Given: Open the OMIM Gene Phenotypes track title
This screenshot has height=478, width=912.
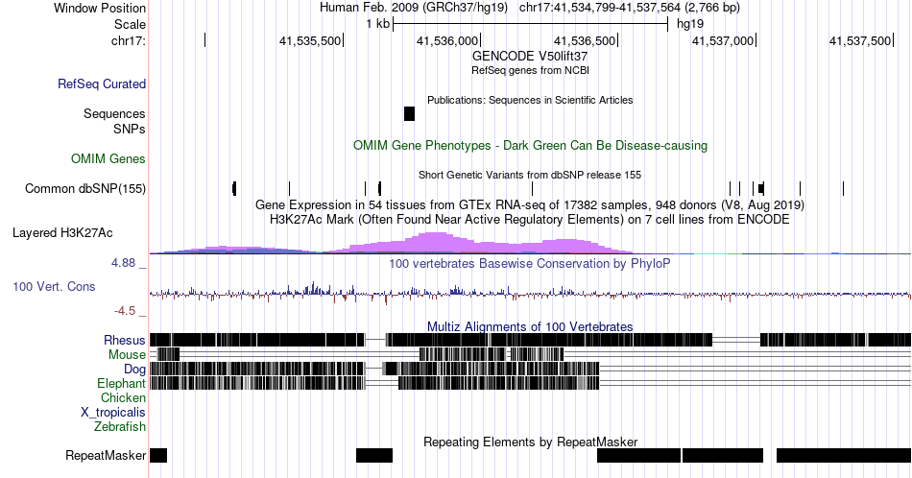Looking at the screenshot, I should coord(530,145).
